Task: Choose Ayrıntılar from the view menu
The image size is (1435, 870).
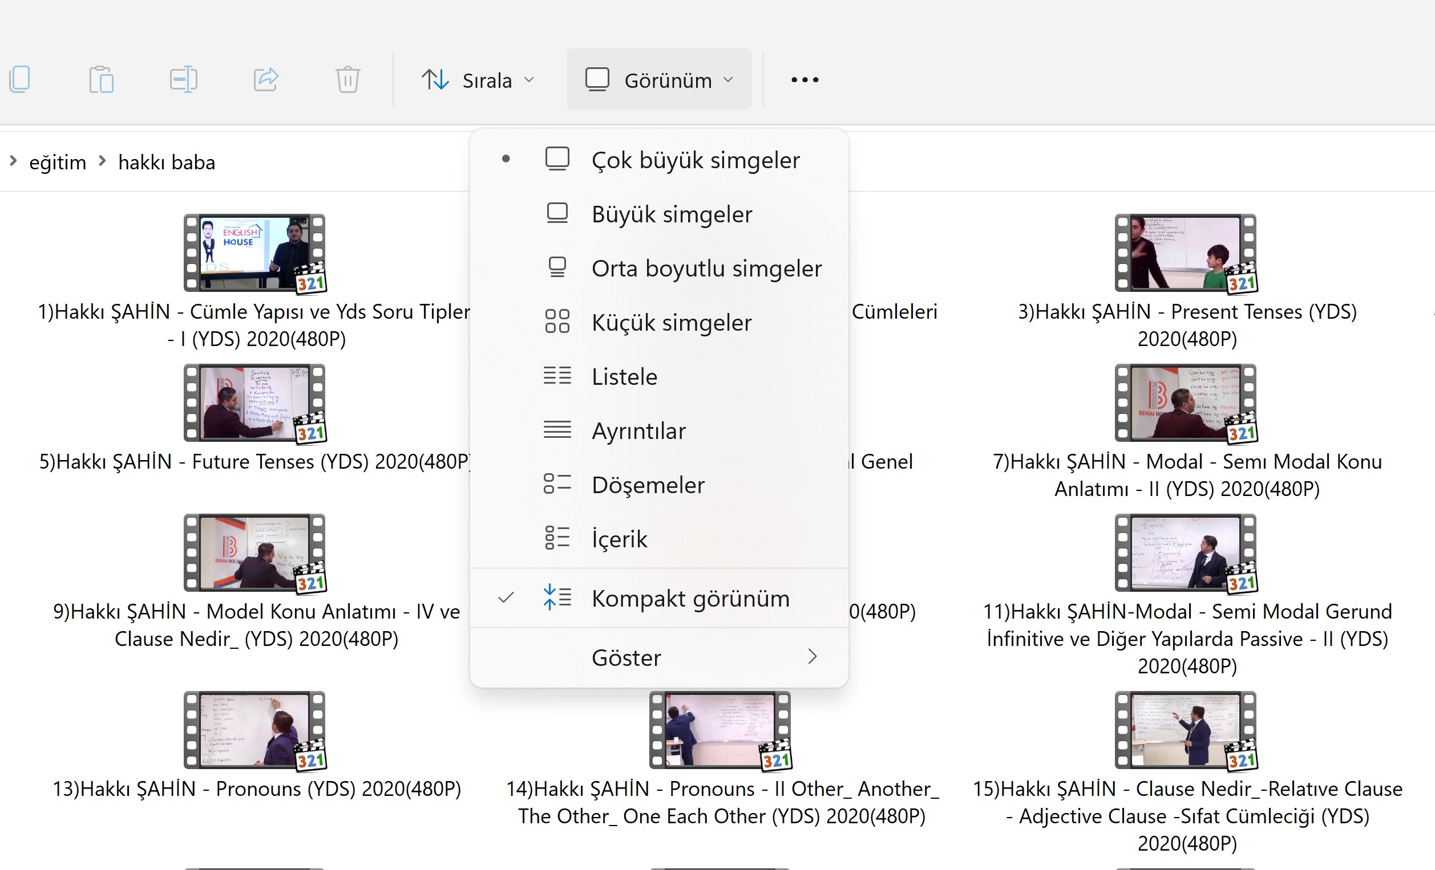Action: tap(638, 430)
